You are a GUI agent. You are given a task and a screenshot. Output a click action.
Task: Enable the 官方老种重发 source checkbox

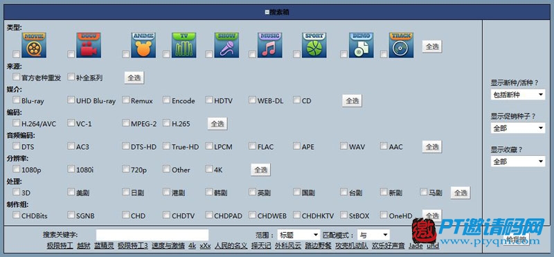(x=16, y=77)
